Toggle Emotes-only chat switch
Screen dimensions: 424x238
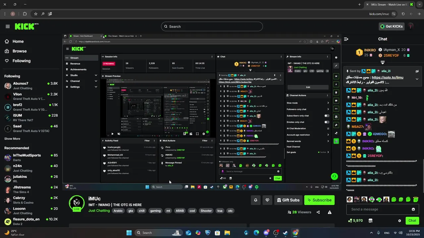327,122
